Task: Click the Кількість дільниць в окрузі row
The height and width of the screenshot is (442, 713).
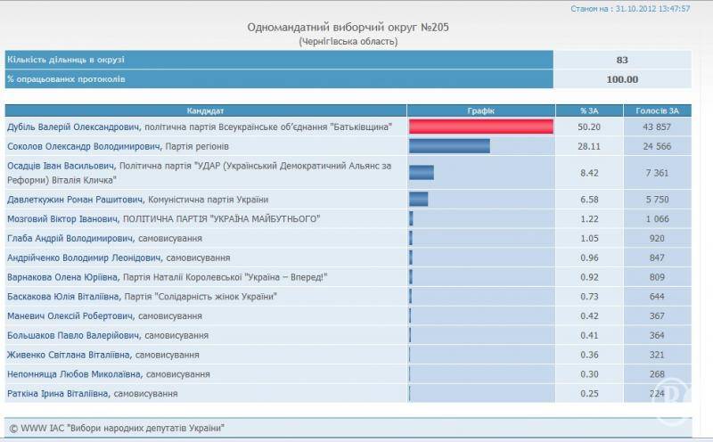Action: (x=278, y=60)
